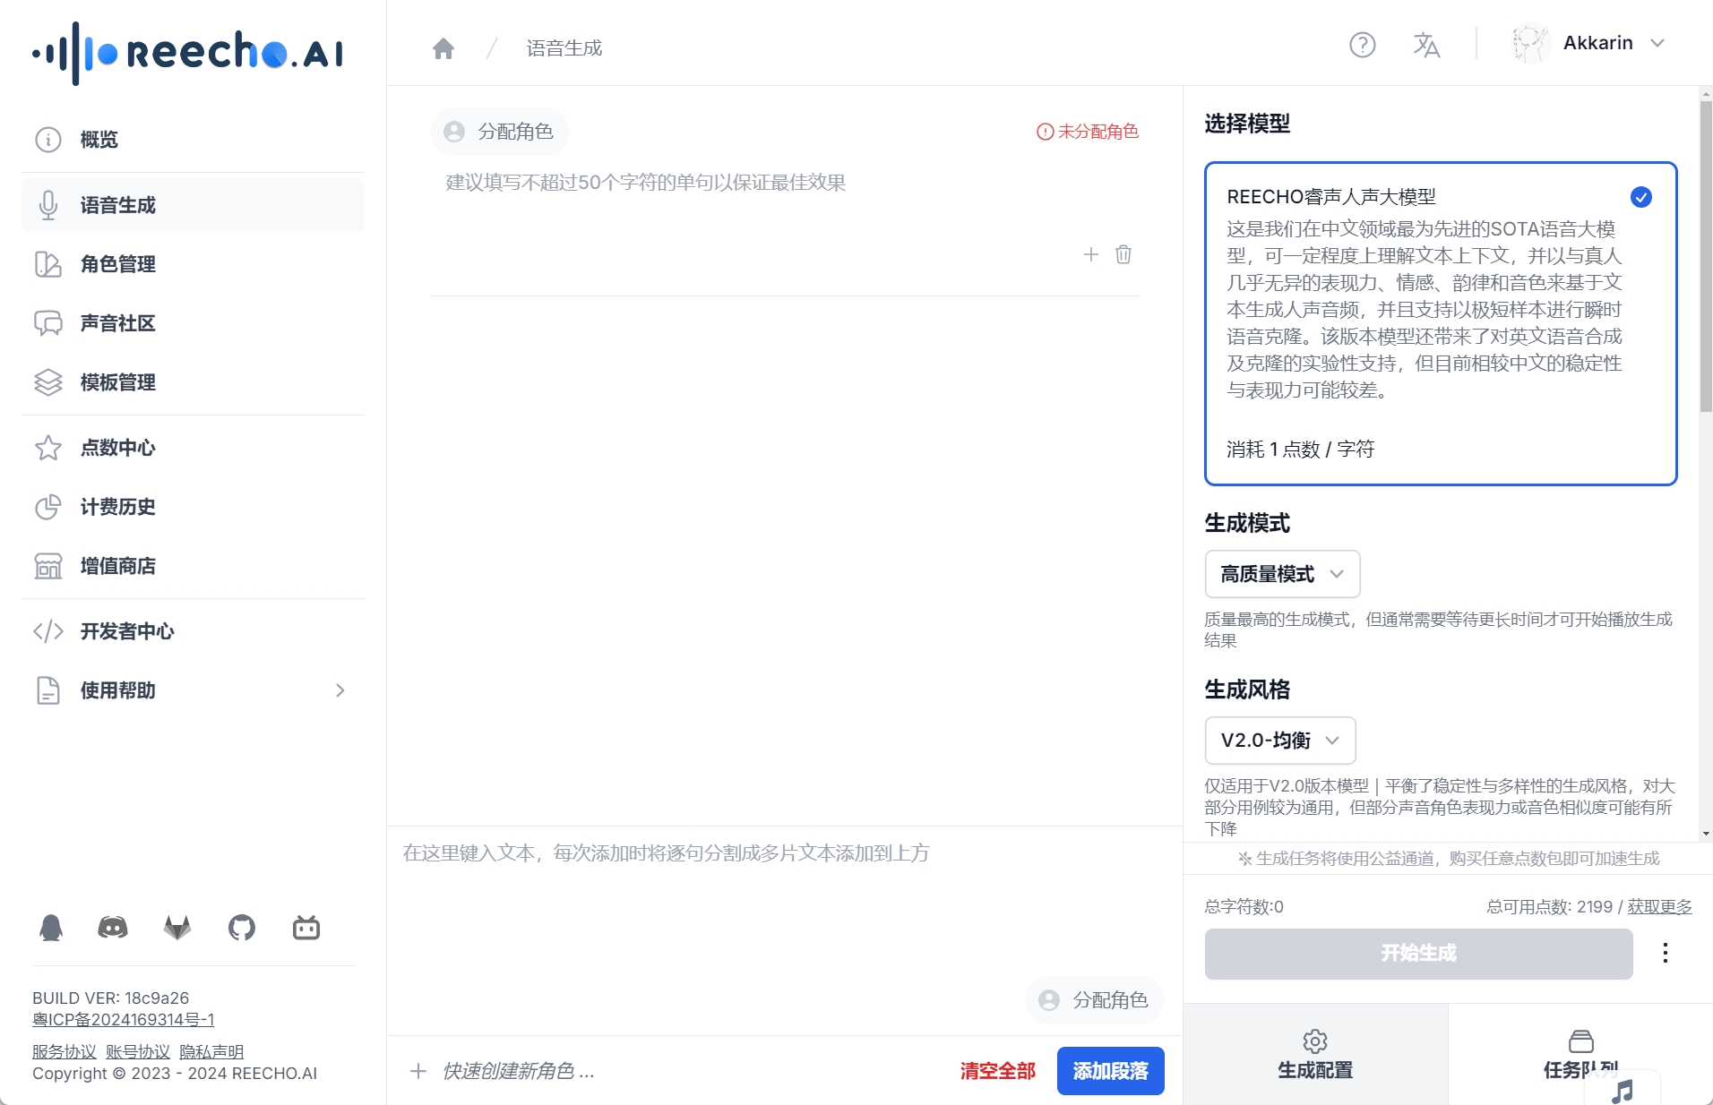This screenshot has width=1713, height=1105.
Task: Select 语音生成 in sidebar menu
Action: pos(193,205)
